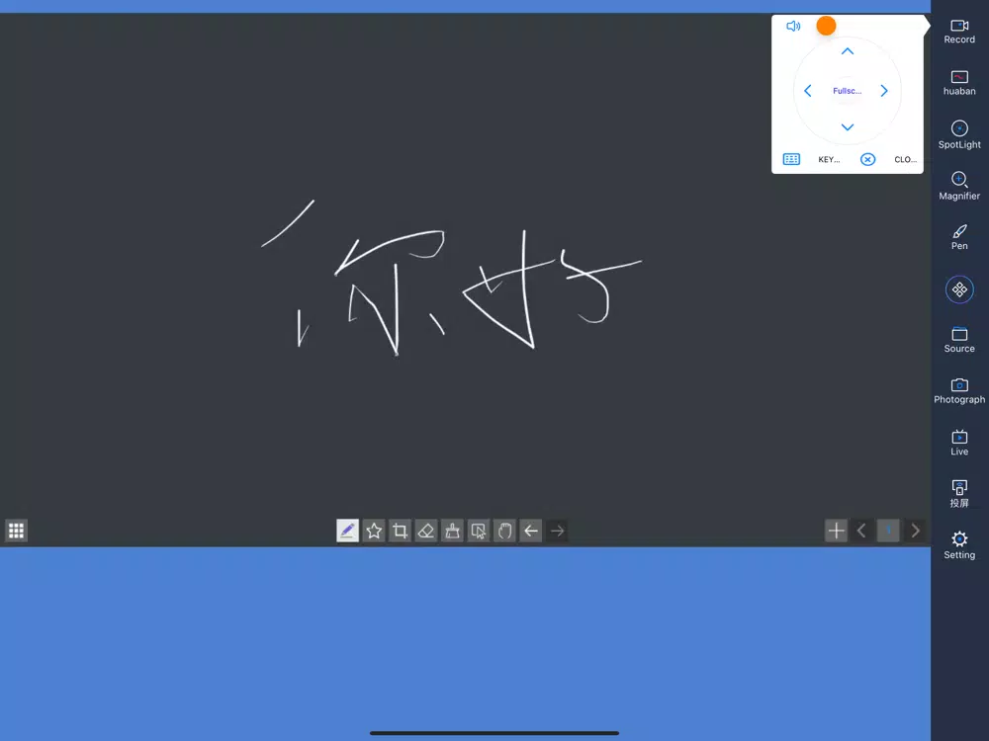Viewport: 989px width, 741px height.
Task: Add a new whiteboard page
Action: click(836, 531)
